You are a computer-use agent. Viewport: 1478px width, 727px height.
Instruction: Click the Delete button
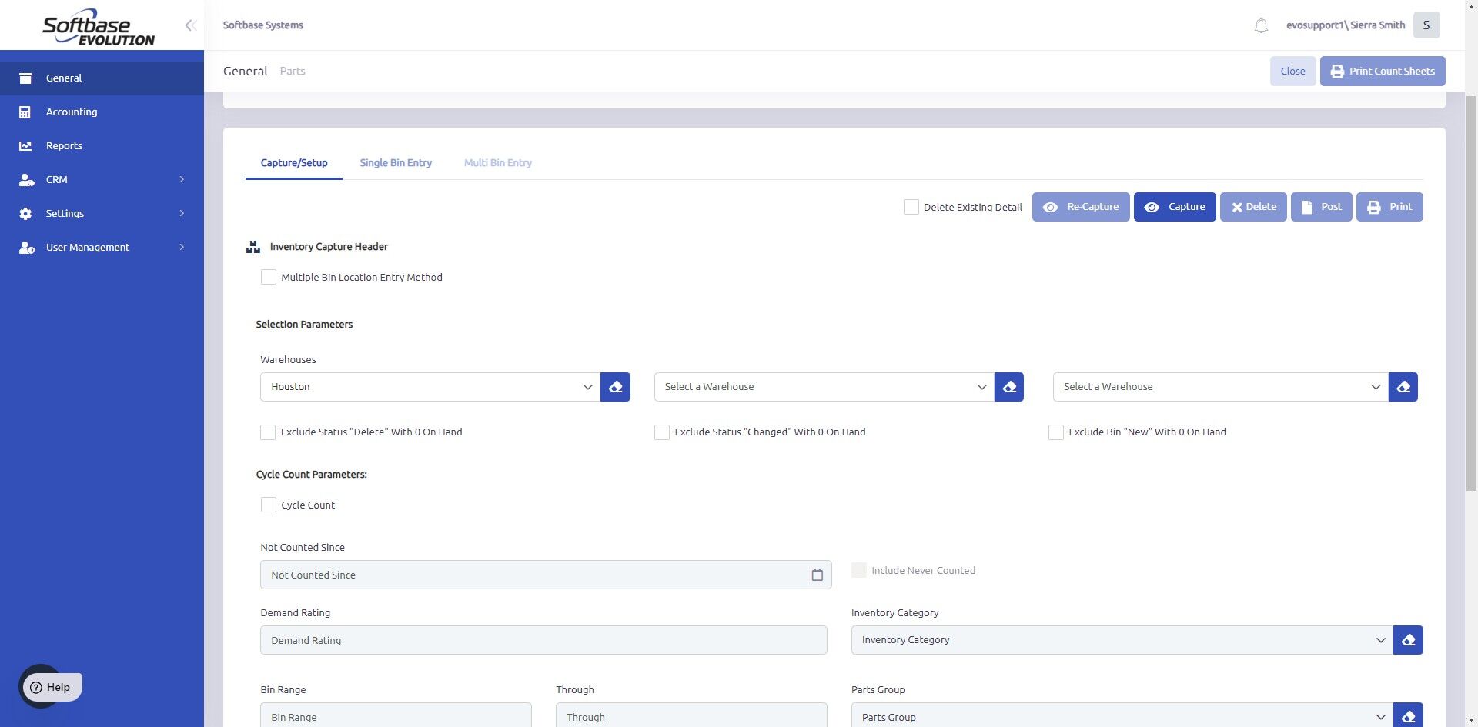(x=1253, y=207)
